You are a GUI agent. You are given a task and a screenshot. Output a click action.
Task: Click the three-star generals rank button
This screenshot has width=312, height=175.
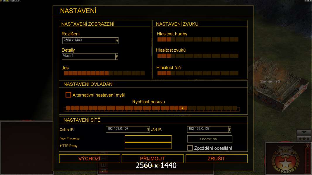(x=304, y=138)
